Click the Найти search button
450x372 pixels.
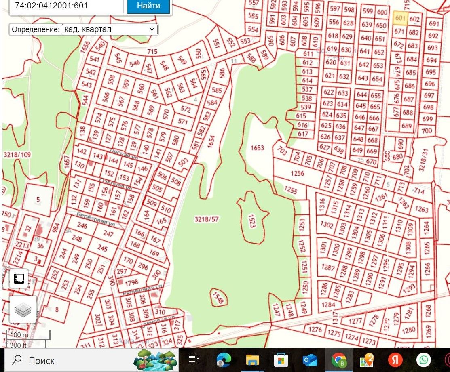tap(148, 6)
